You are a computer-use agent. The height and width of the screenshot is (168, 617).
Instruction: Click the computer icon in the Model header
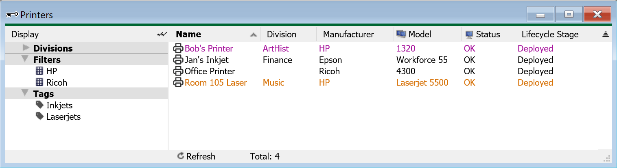pos(401,34)
